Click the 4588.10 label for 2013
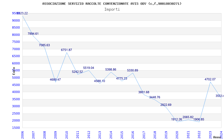The width and height of the screenshot is (224, 140). 99,81
